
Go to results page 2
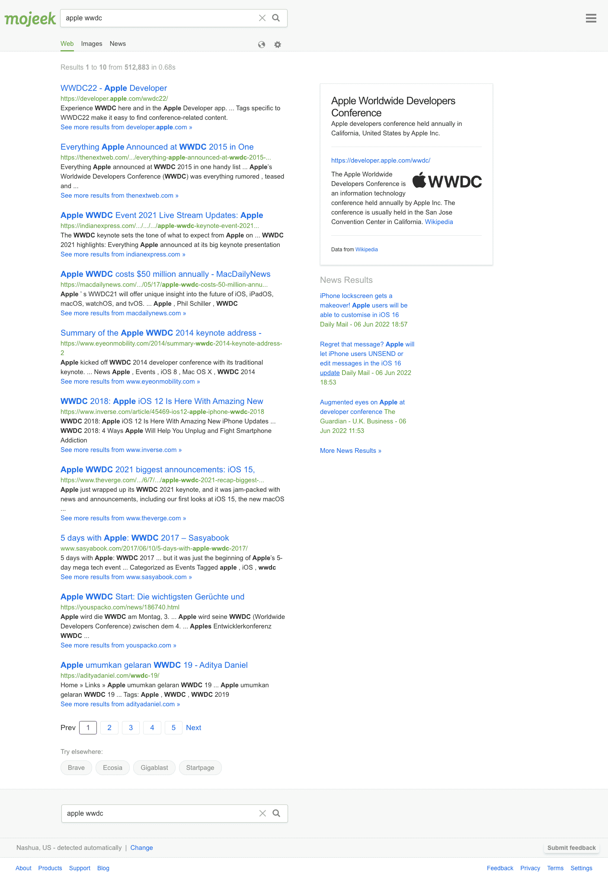pos(109,727)
